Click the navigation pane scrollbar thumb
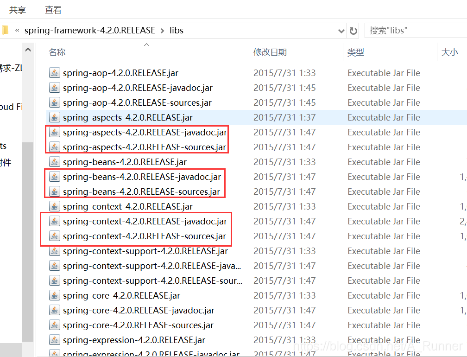The width and height of the screenshot is (467, 357). 28,242
